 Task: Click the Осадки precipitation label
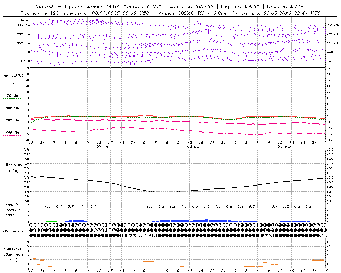(14, 210)
